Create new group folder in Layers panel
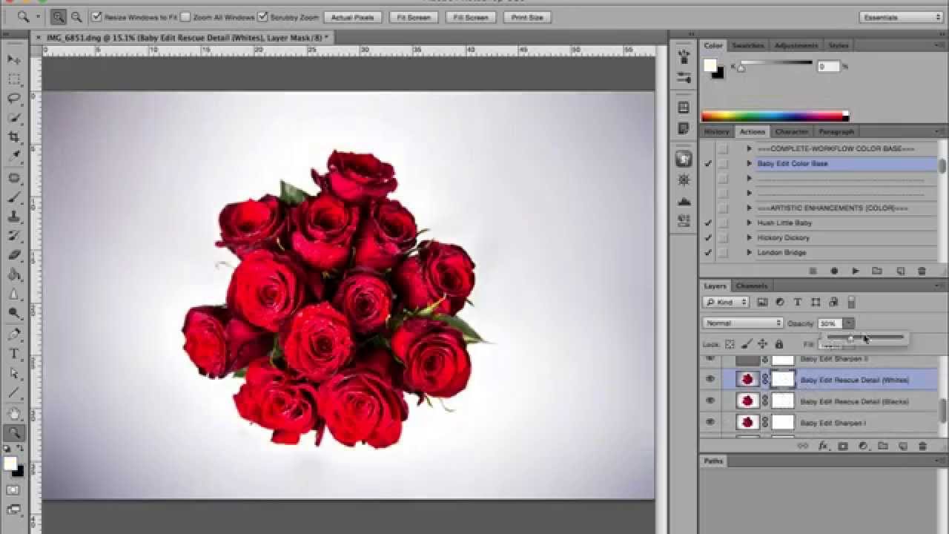 pyautogui.click(x=883, y=446)
